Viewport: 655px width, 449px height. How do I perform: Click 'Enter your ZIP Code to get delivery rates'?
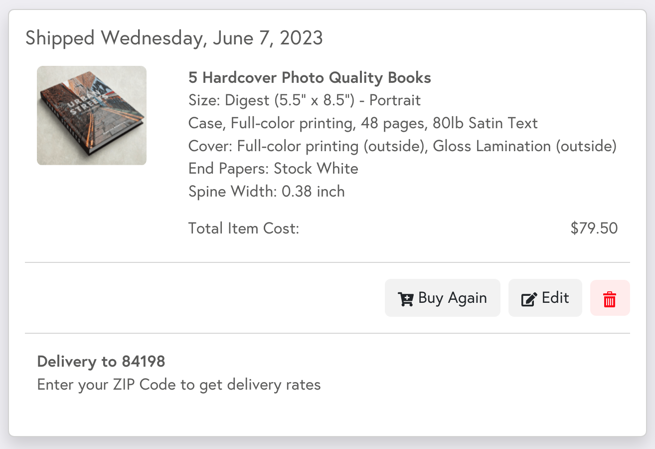click(x=179, y=385)
